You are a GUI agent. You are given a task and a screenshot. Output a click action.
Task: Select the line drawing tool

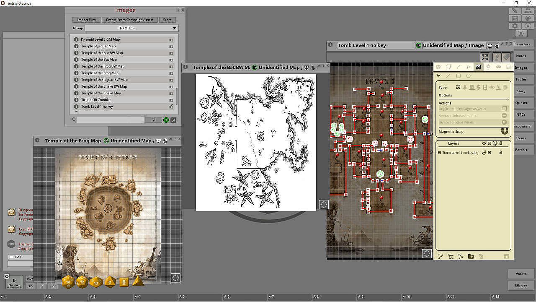448,76
